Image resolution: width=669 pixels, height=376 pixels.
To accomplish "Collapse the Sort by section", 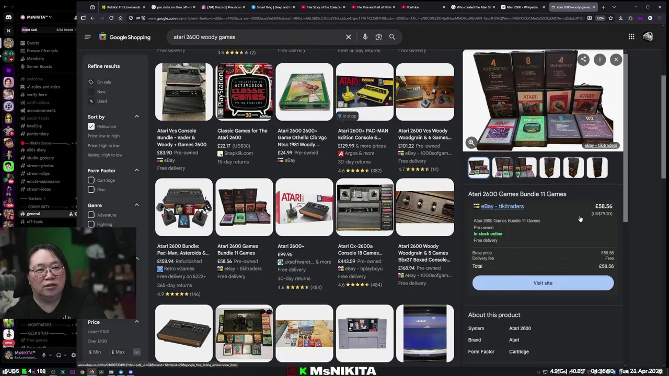I will point(137,116).
